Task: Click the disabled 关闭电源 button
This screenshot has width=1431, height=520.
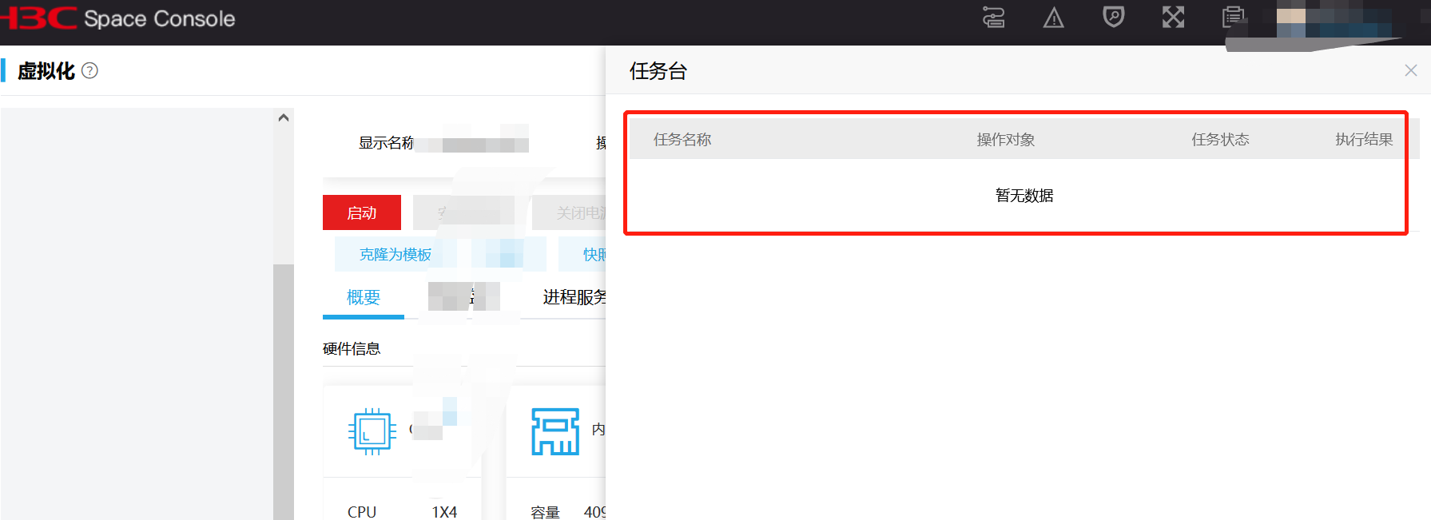Action: point(569,212)
